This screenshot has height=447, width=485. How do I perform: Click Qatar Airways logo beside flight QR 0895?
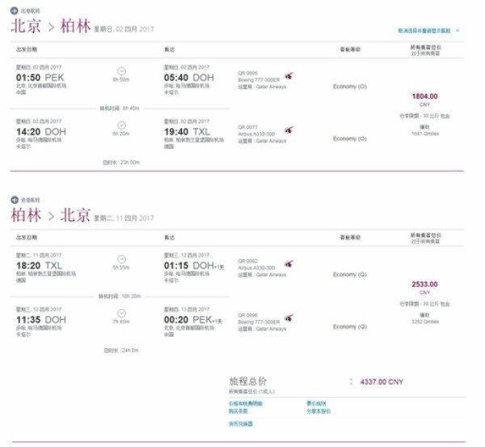pyautogui.click(x=289, y=76)
